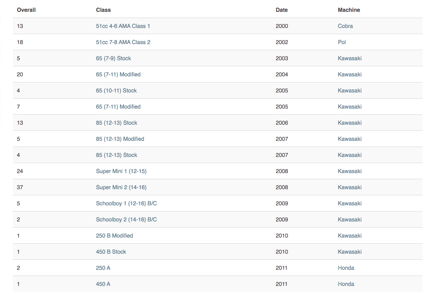Click the Cobra machine cell

pyautogui.click(x=345, y=26)
